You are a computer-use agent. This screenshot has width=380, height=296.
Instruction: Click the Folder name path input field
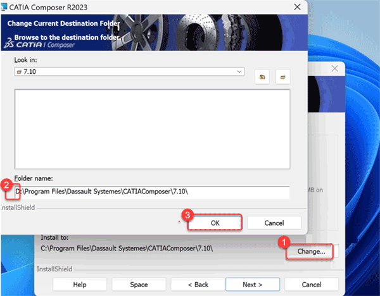tap(152, 192)
